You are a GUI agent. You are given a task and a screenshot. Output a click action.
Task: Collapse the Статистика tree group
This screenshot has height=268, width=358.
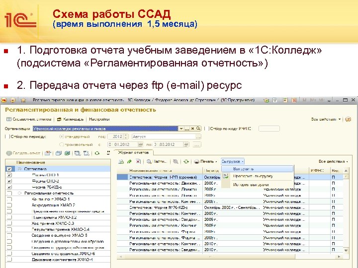coord(19,169)
